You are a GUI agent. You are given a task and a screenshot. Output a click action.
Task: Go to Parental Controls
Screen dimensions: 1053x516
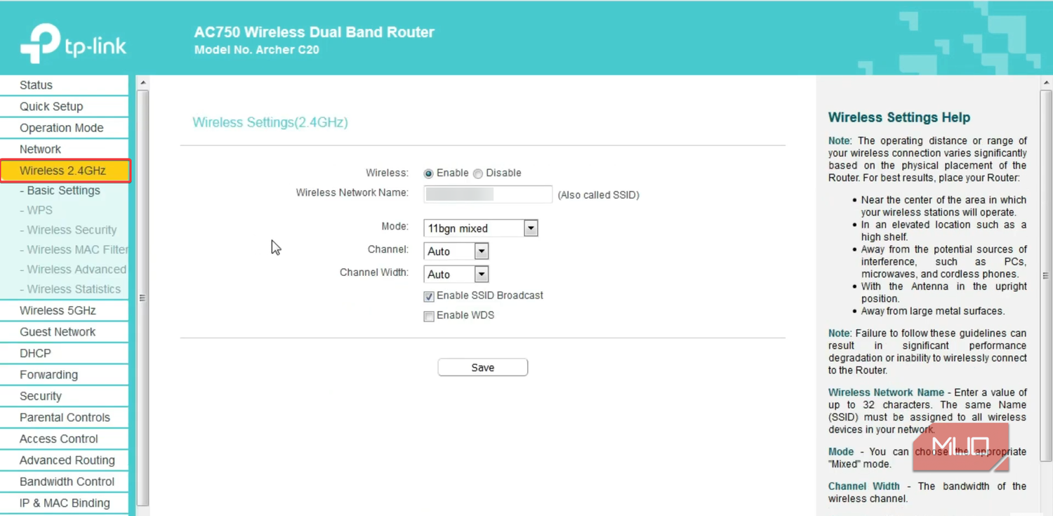coord(65,418)
